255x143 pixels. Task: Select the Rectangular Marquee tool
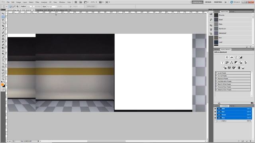3,17
